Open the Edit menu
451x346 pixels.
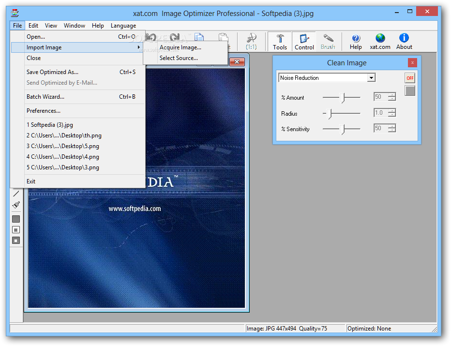pyautogui.click(x=33, y=25)
